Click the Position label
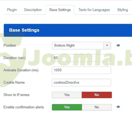This screenshot has height=118, width=132. 10,46
